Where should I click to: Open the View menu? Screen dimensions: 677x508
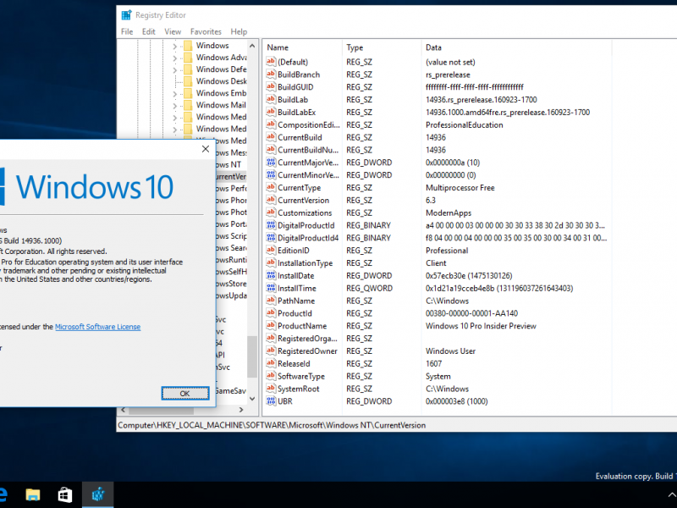click(x=173, y=31)
